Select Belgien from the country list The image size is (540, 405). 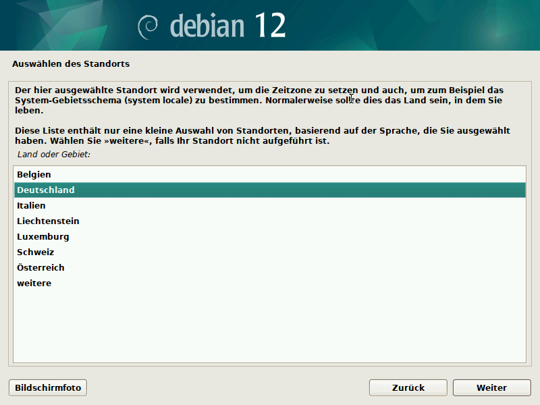(34, 175)
